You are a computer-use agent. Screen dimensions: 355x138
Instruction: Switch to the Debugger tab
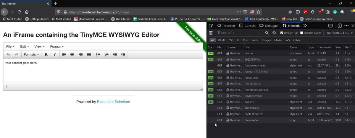(269, 26)
